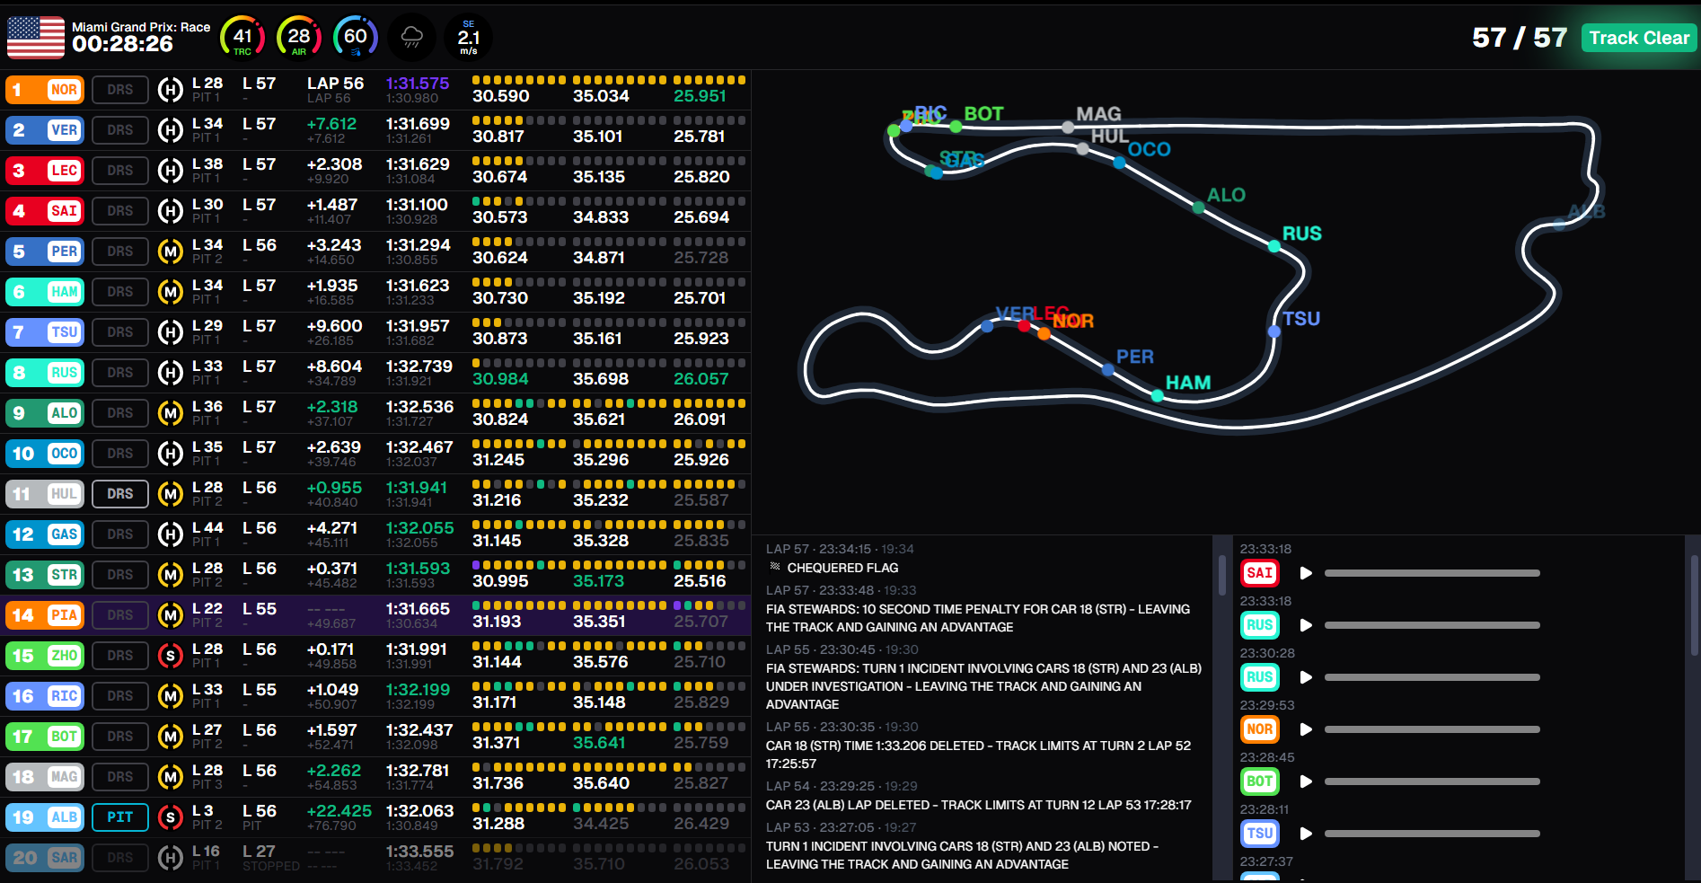Click the PIT indicator for ALB
1701x883 pixels.
[120, 817]
